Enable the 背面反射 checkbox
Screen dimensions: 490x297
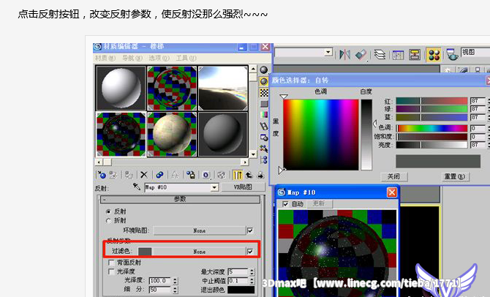click(111, 263)
